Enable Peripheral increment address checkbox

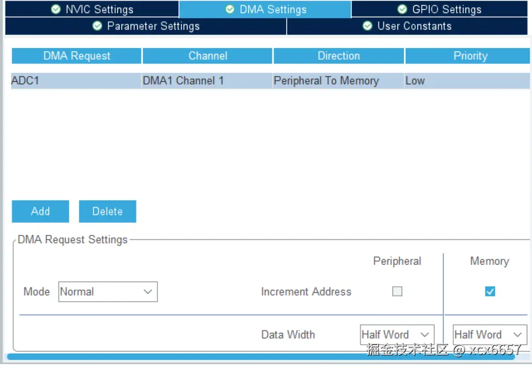[397, 291]
